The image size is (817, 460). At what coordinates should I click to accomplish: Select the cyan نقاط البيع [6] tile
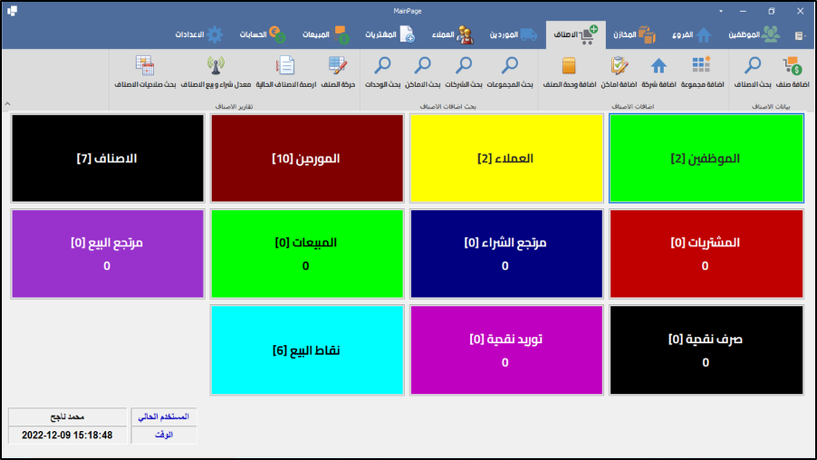[x=306, y=350]
